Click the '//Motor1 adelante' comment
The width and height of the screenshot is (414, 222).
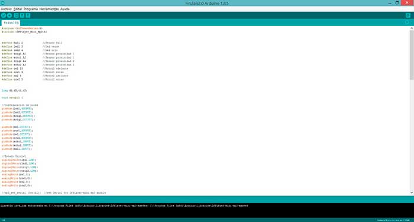[56, 68]
